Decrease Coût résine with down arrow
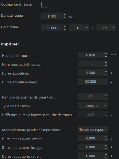This screenshot has height=159, width=119. click(x=65, y=29)
